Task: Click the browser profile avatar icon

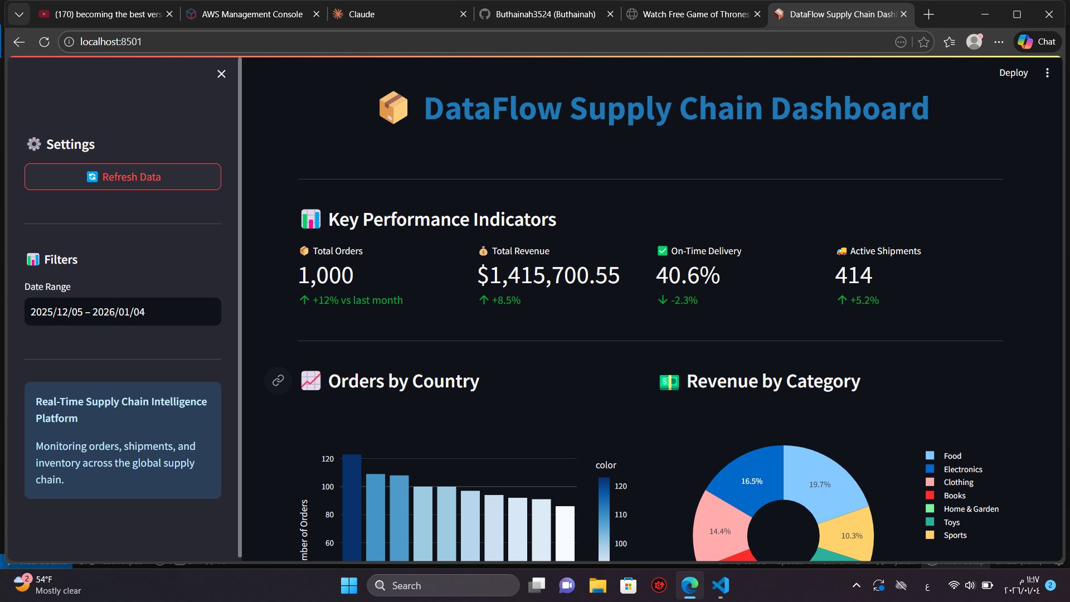Action: (975, 42)
